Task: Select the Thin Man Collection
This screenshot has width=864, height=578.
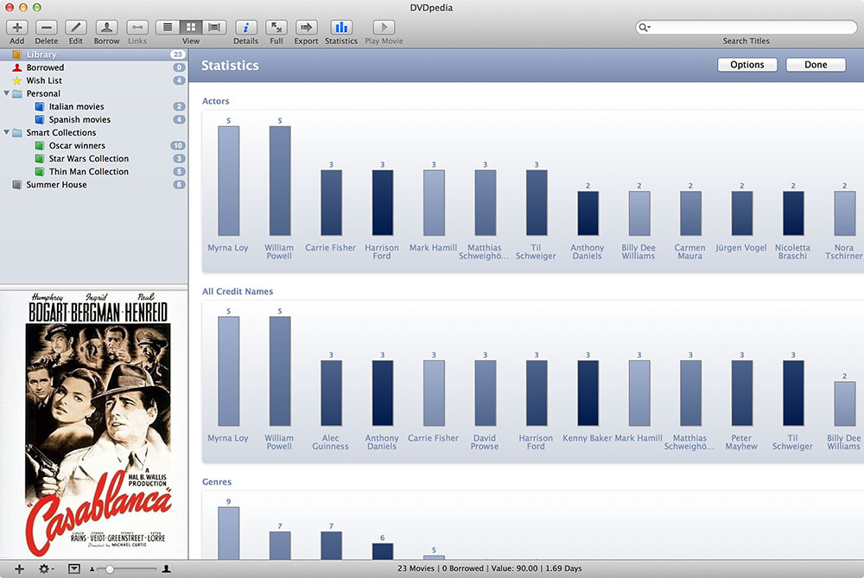Action: coord(93,171)
